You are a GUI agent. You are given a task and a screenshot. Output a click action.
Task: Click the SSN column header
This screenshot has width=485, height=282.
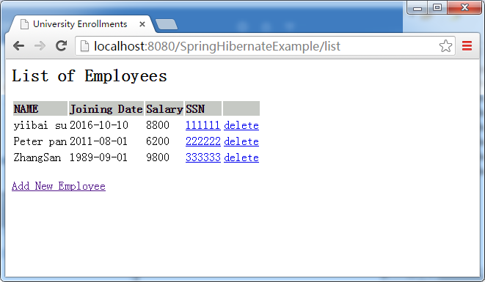[203, 108]
